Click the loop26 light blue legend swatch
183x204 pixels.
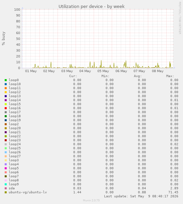(6, 152)
